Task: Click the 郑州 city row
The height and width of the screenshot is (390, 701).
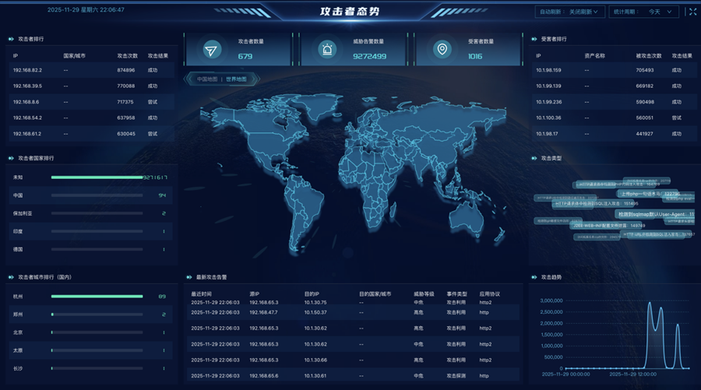Action: (x=91, y=314)
